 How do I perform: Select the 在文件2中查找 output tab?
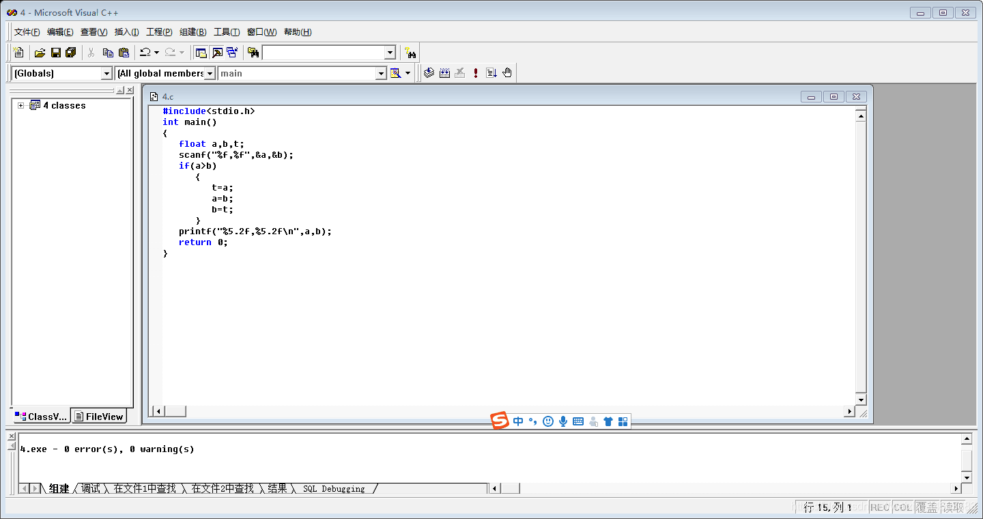[x=223, y=488]
